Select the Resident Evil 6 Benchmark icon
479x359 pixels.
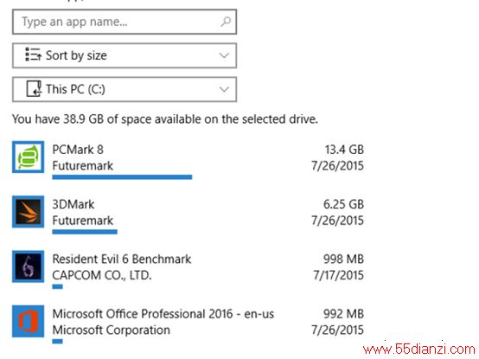(29, 266)
